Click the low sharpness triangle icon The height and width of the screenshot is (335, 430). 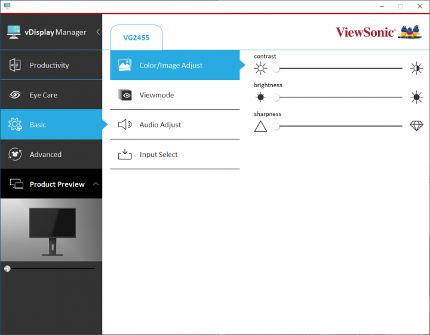coord(260,127)
